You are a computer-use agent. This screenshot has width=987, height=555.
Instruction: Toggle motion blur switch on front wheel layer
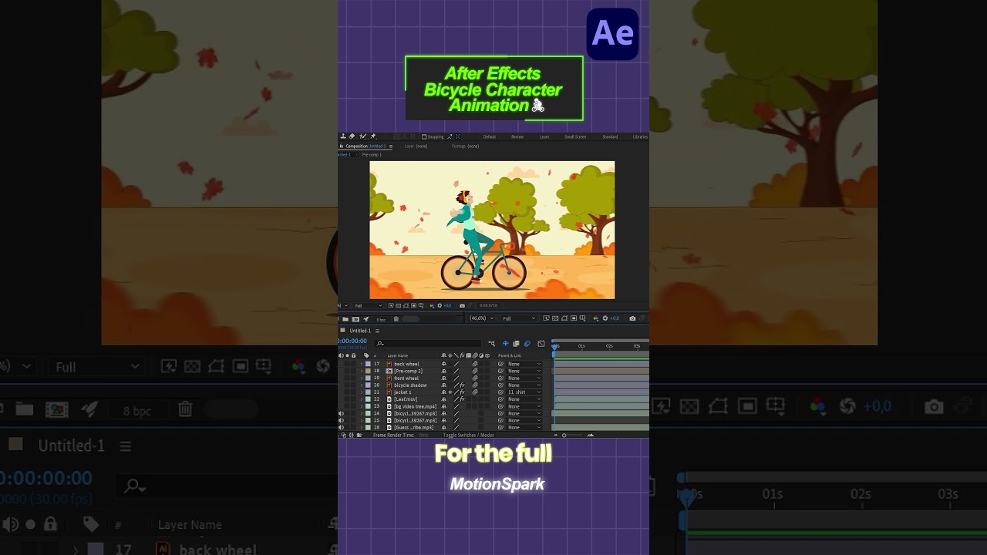[x=475, y=378]
